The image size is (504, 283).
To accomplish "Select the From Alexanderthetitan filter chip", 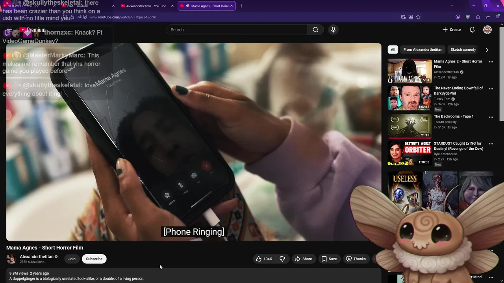I will tap(422, 50).
